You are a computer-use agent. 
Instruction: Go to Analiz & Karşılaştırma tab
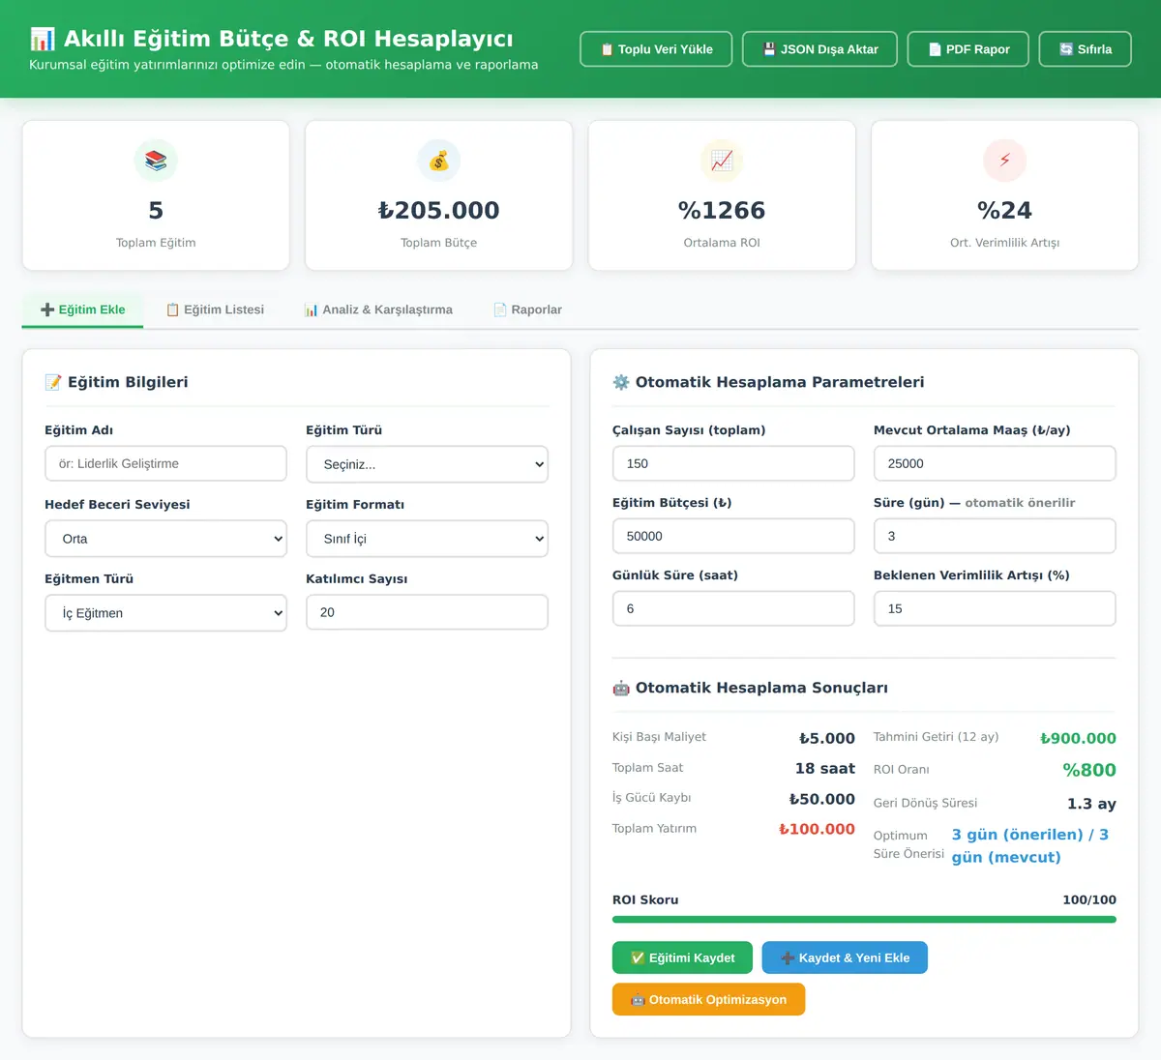pyautogui.click(x=378, y=309)
